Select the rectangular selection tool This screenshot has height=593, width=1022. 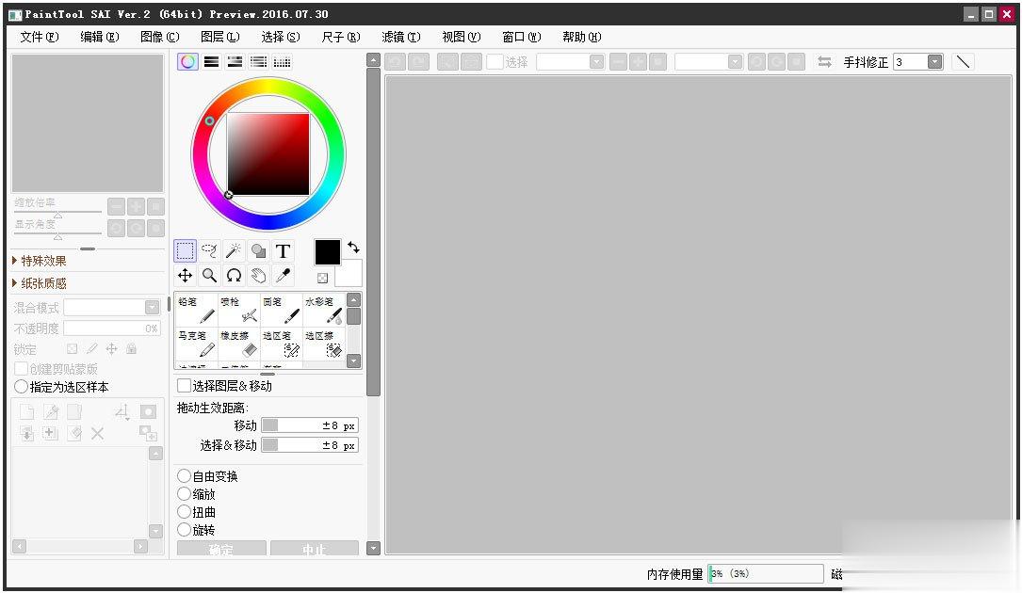pos(186,251)
